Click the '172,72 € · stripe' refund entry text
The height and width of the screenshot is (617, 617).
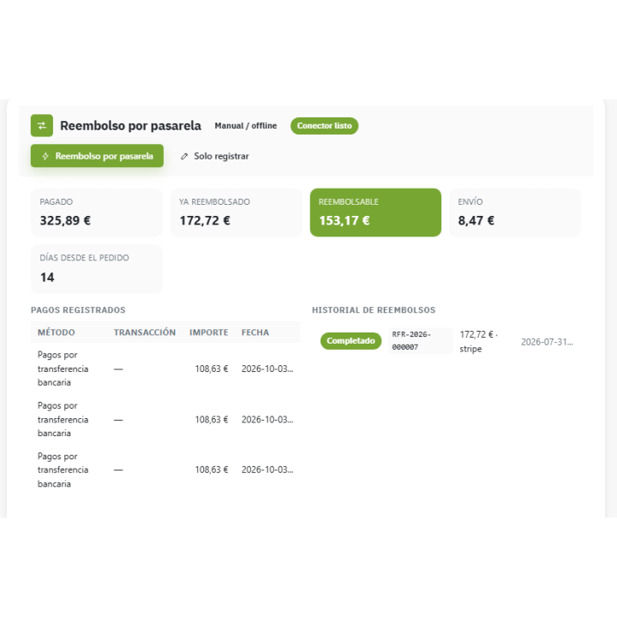click(x=478, y=342)
